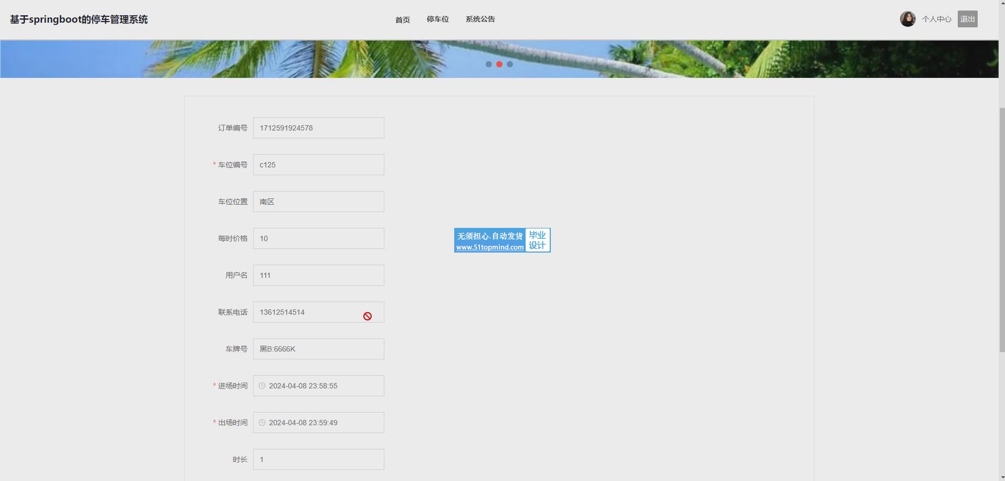
Task: Click the 时长 label
Action: click(240, 459)
